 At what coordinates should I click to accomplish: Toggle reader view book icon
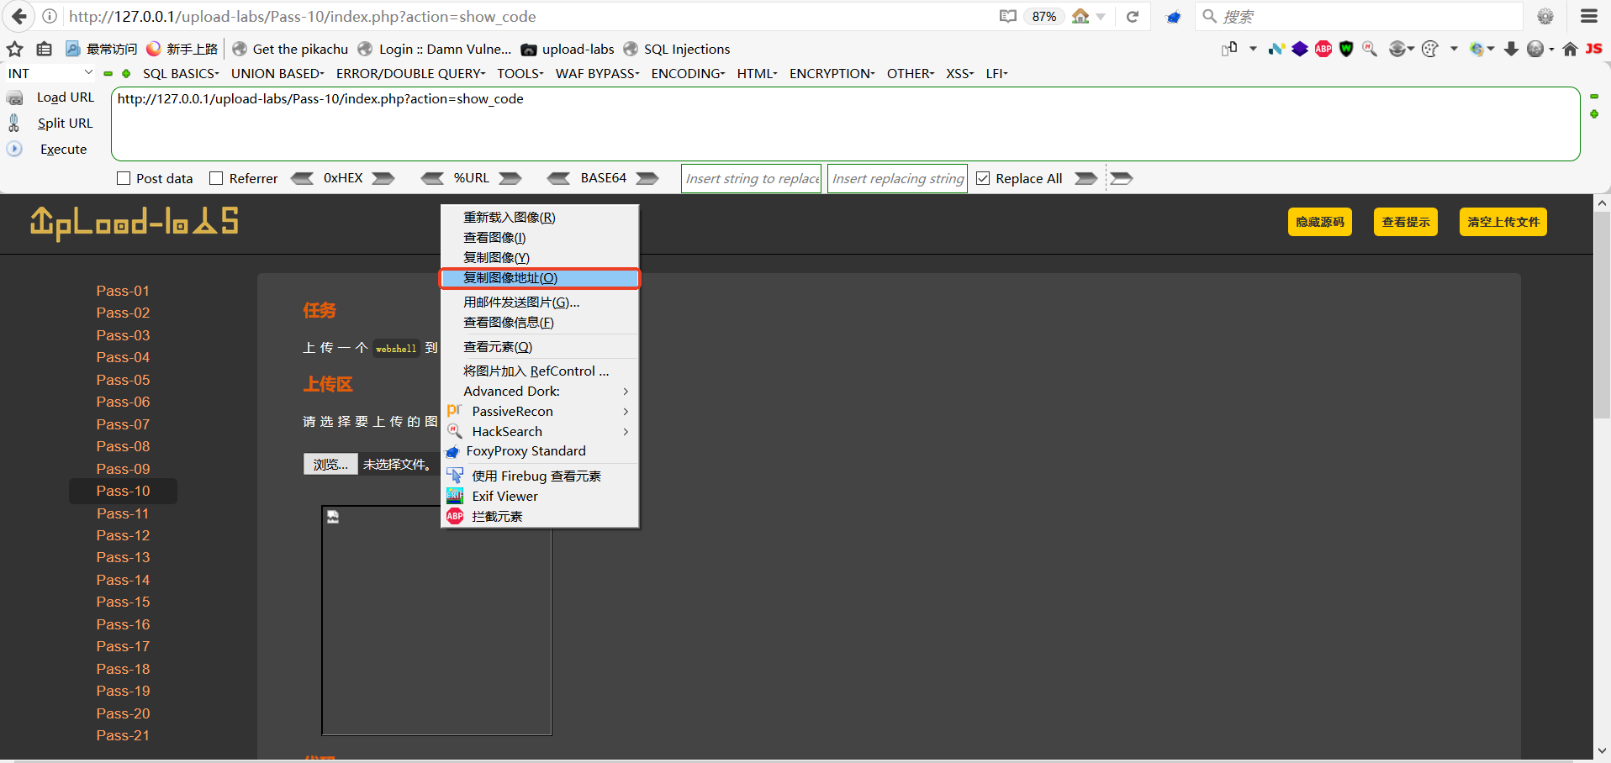pyautogui.click(x=1008, y=16)
